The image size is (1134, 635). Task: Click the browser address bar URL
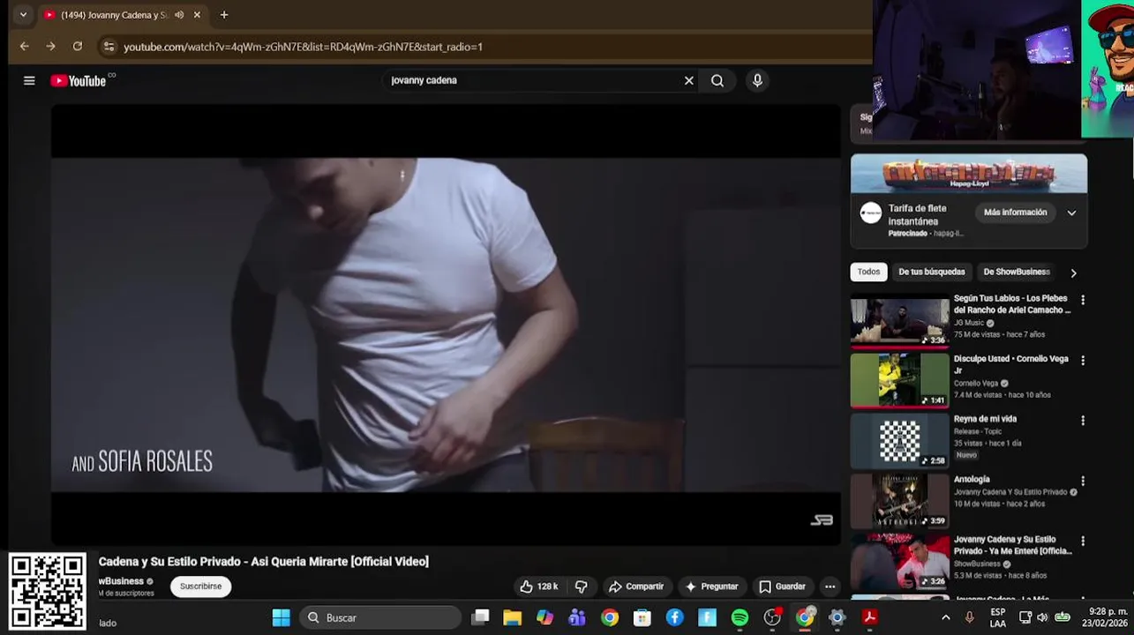pyautogui.click(x=303, y=47)
